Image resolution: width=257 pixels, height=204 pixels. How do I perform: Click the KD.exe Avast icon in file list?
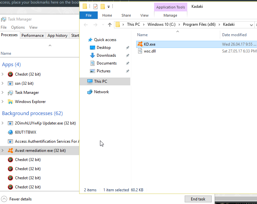coord(140,44)
